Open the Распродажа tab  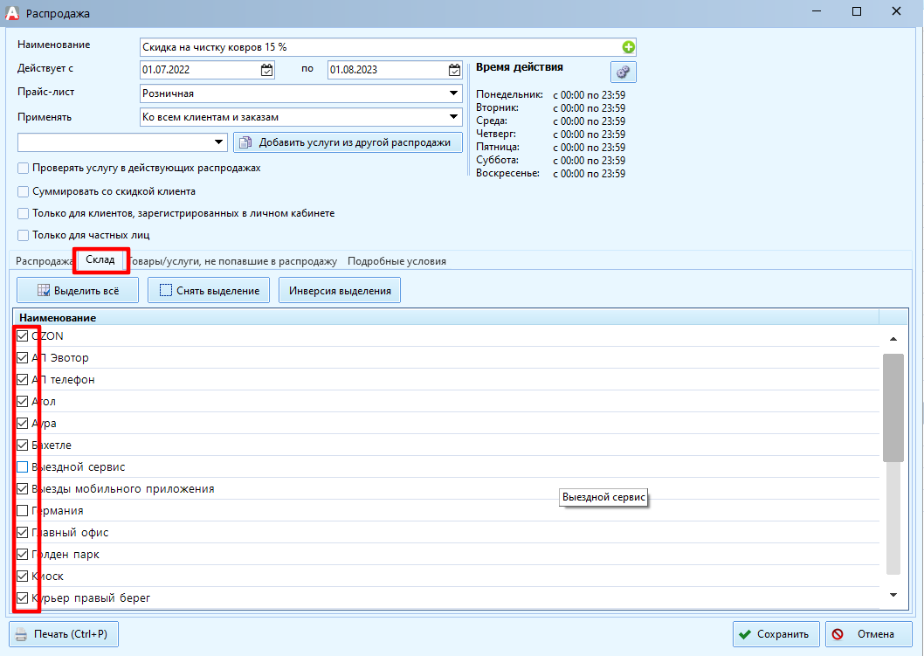[44, 261]
